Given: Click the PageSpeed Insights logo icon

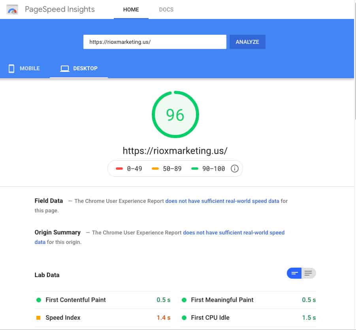Looking at the screenshot, I should [x=12, y=9].
